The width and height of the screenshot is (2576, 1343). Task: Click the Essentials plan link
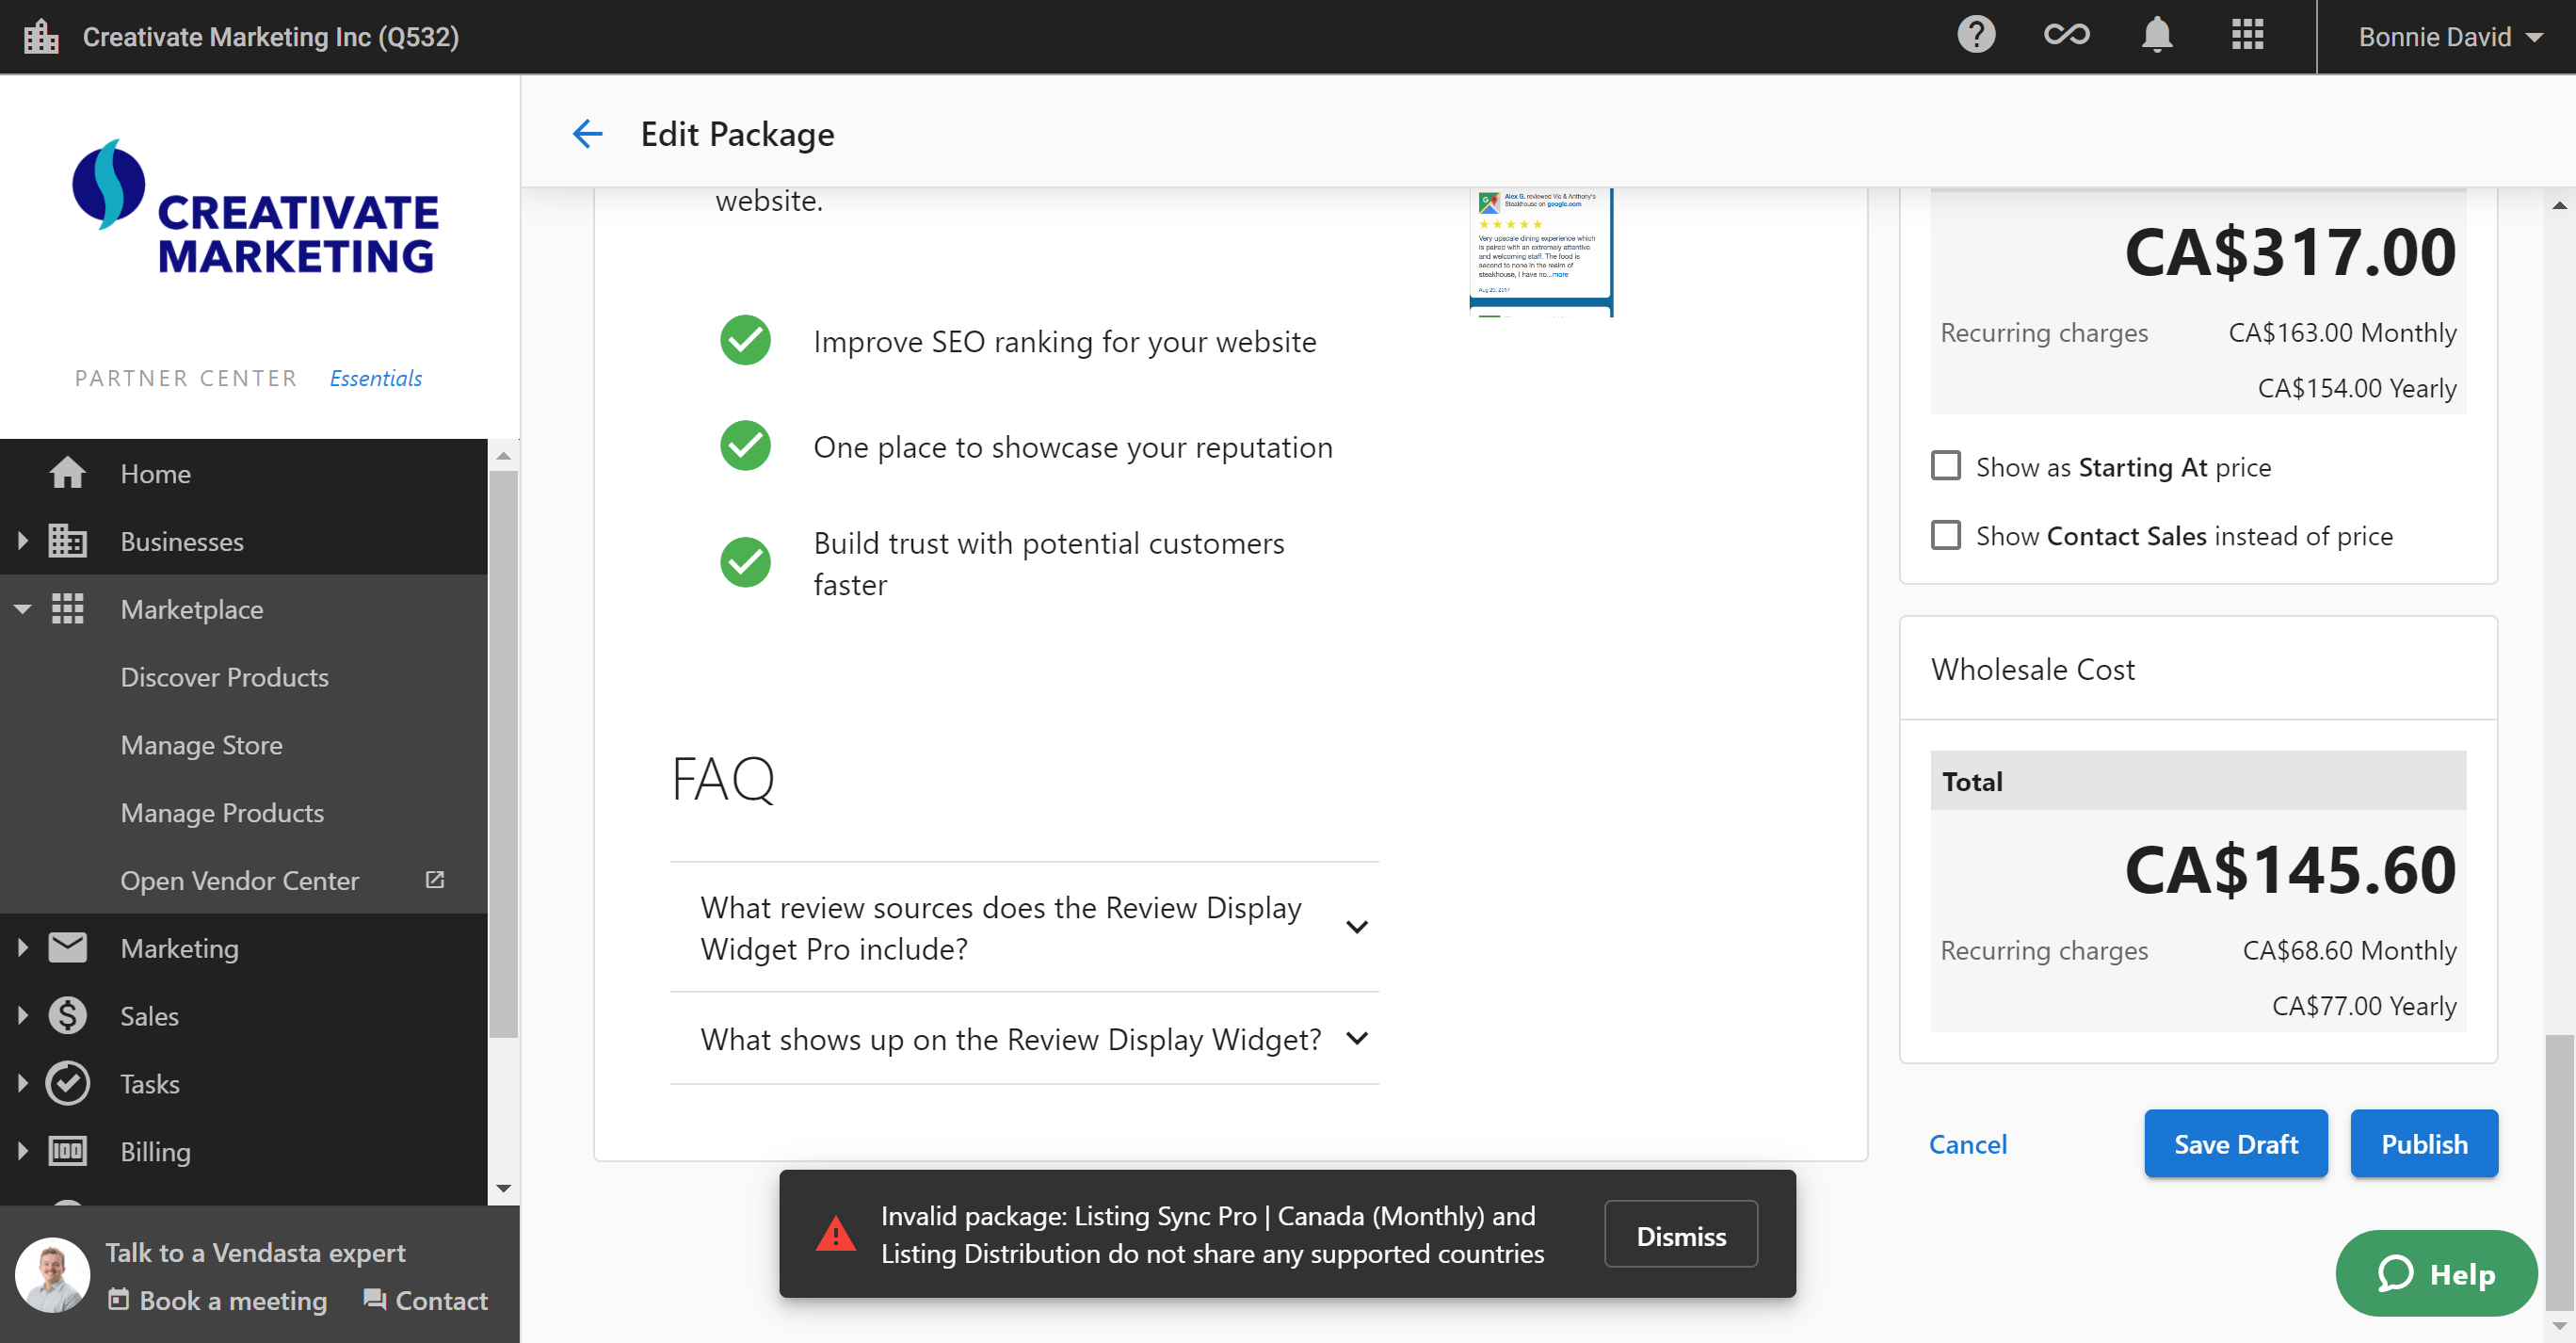[375, 378]
